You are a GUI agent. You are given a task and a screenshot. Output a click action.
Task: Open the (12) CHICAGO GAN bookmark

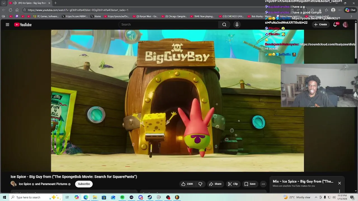(231, 16)
